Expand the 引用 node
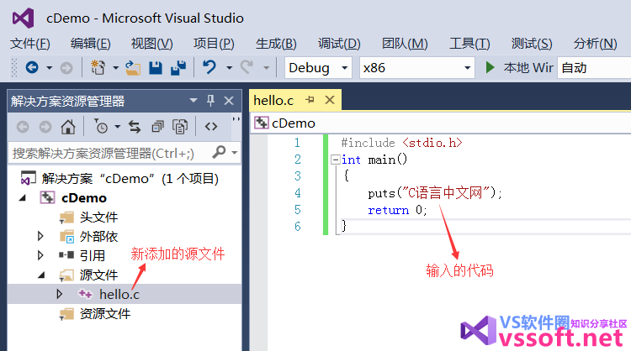The image size is (631, 351). (40, 255)
